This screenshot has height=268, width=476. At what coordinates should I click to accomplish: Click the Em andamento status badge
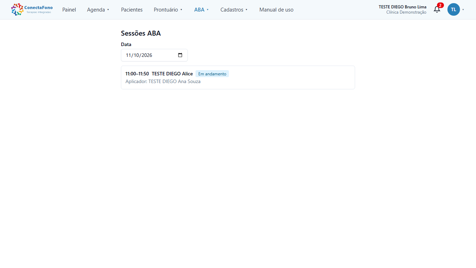(x=212, y=74)
